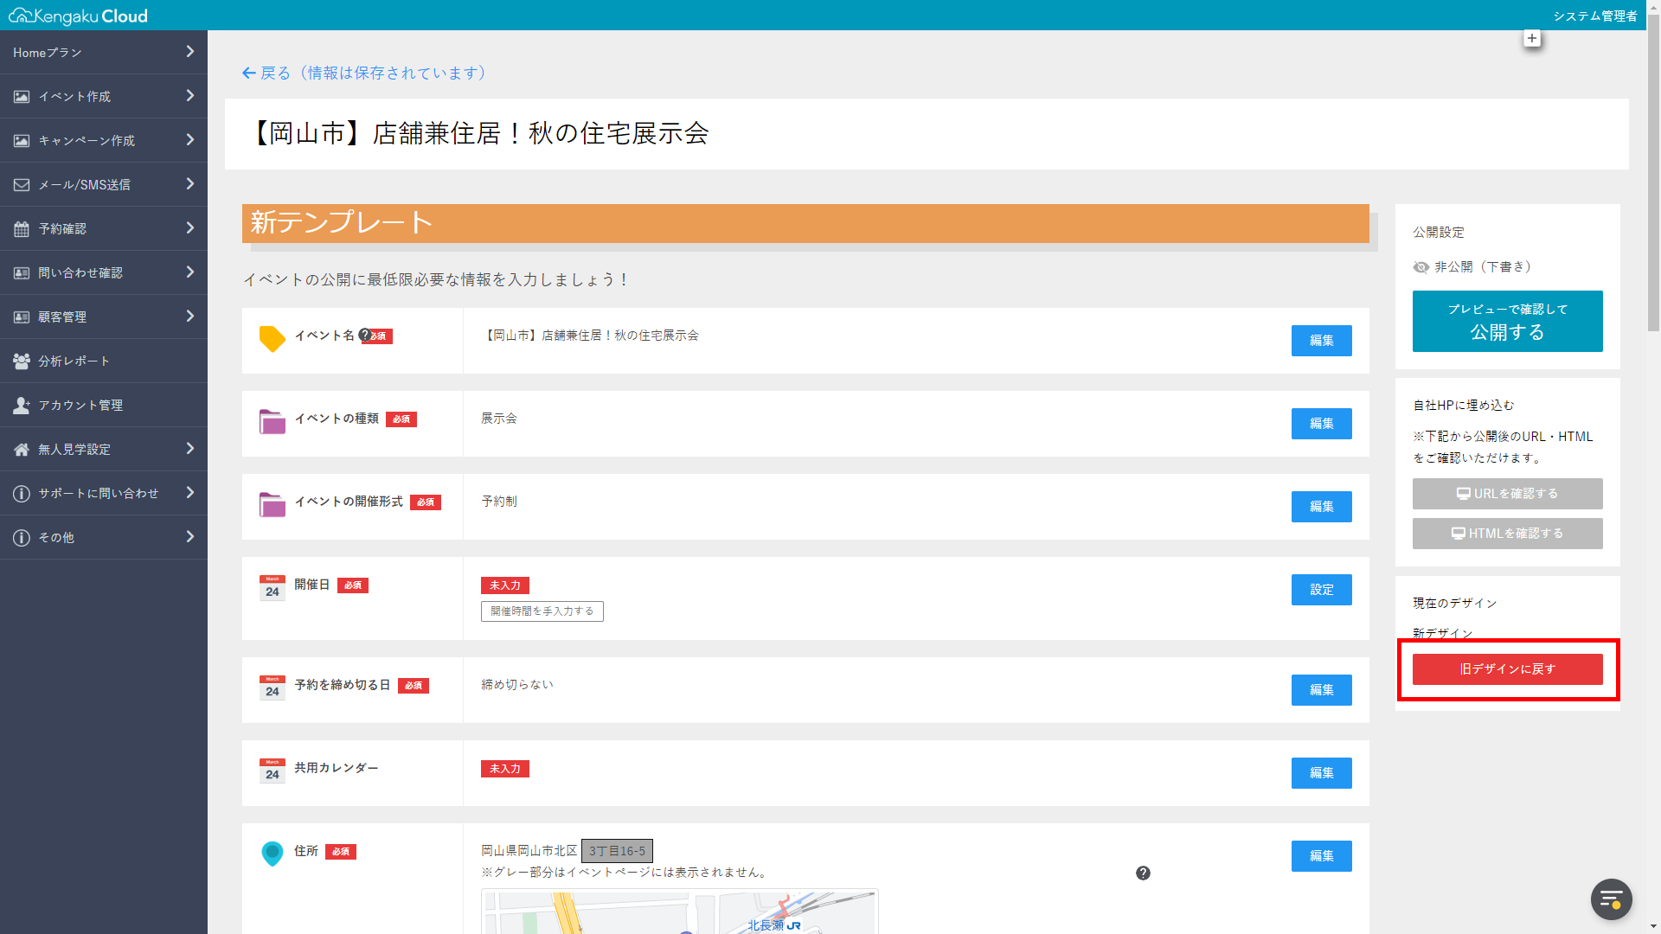Click the help question mark beside イベント名
The height and width of the screenshot is (934, 1661).
364,335
